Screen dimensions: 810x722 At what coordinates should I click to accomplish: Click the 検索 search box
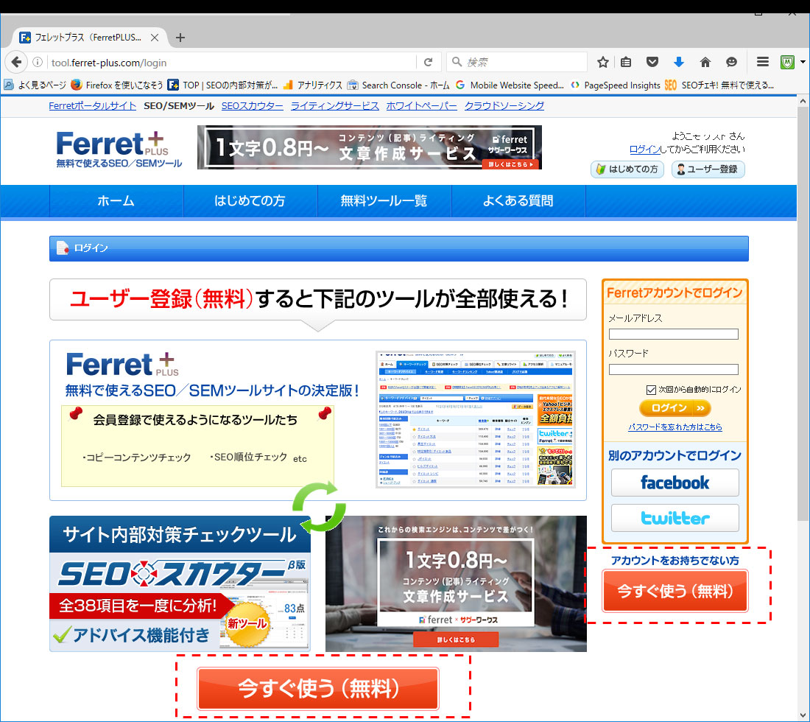517,62
